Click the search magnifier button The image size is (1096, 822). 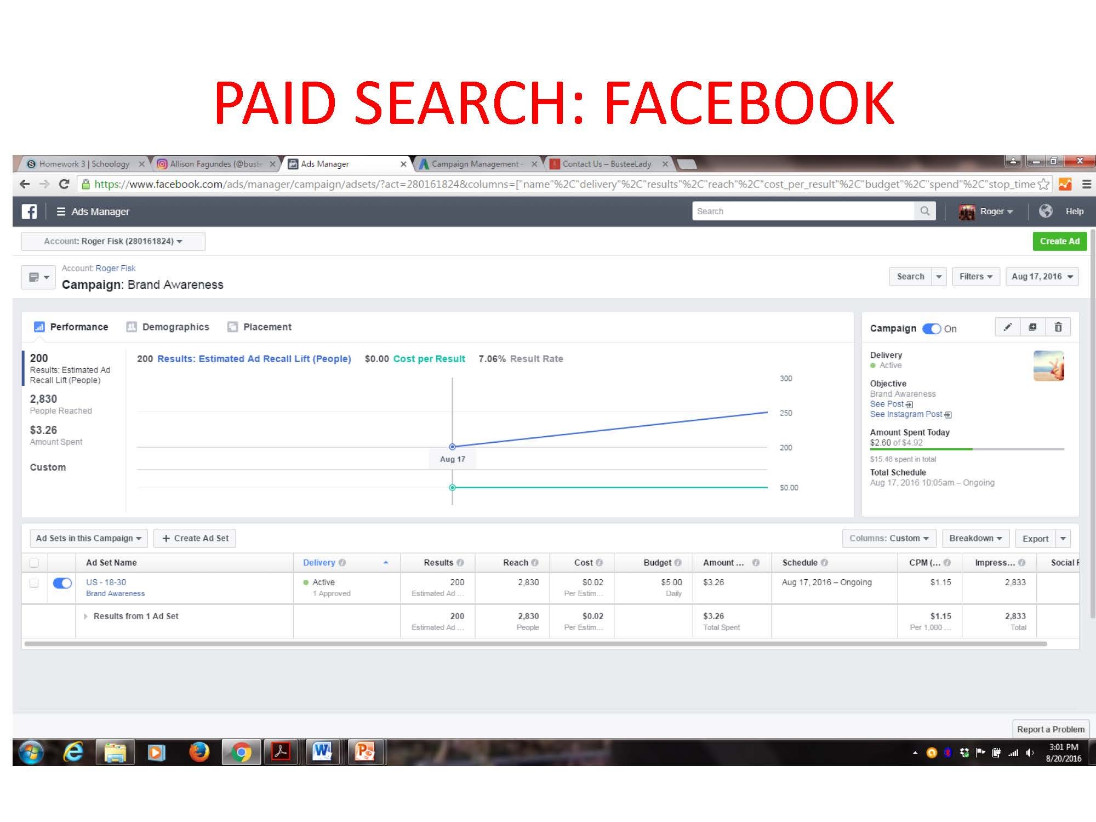(925, 211)
